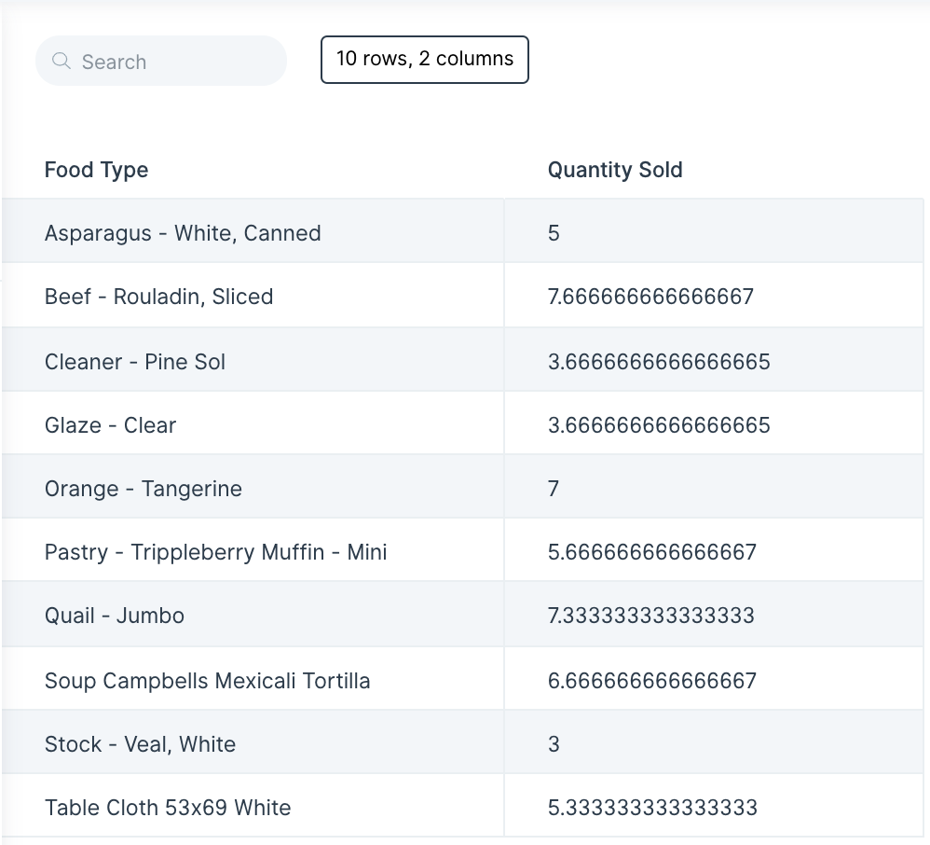Select Table Cloth 53x69 White cell
The image size is (930, 845).
click(x=253, y=806)
